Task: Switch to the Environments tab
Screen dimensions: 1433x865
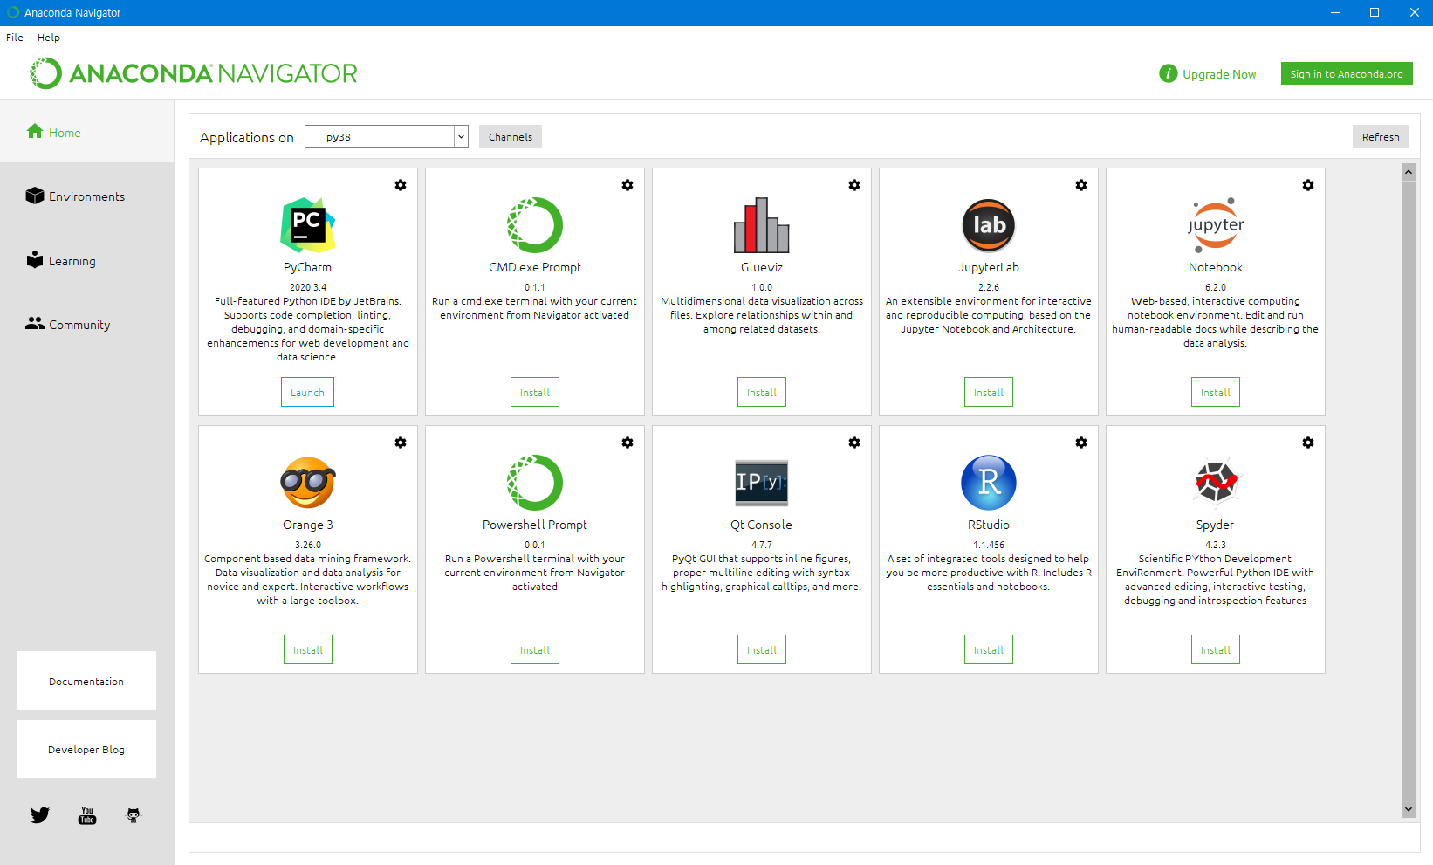Action: [x=87, y=196]
